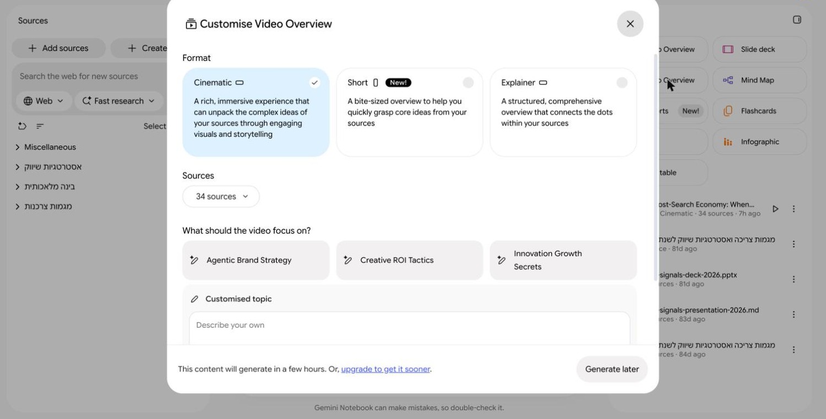This screenshot has width=826, height=419.
Task: Choose the Creative ROI Tactics suggestion
Action: pyautogui.click(x=410, y=260)
